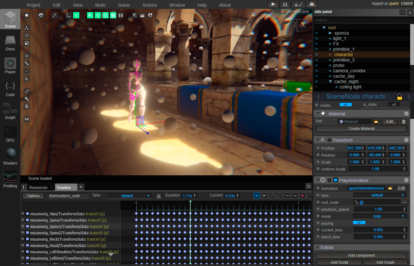This screenshot has width=414, height=266.
Task: Click the light bulb icon in the top toolbar
Action: point(98,15)
